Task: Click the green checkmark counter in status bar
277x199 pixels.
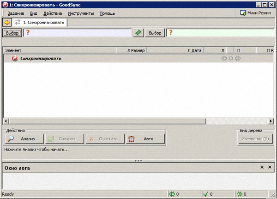Action: tap(218, 194)
